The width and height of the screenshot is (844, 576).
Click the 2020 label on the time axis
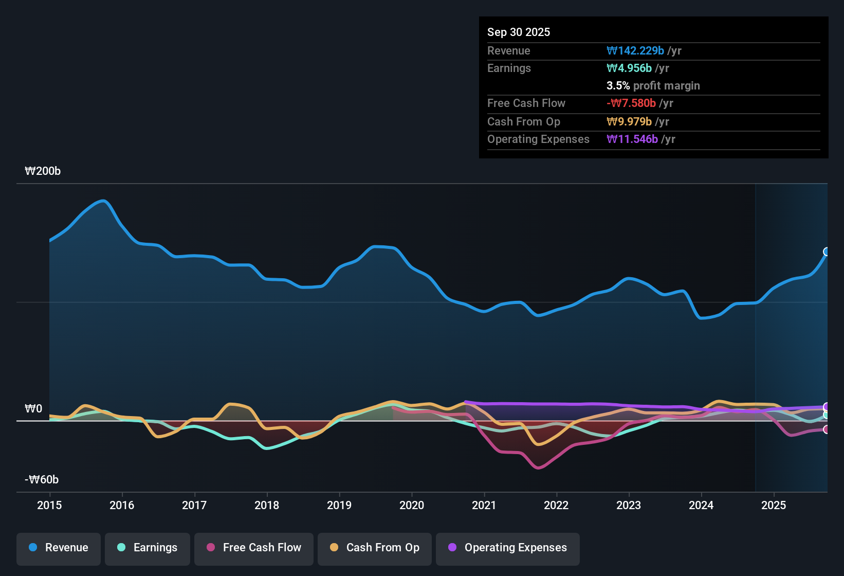point(412,506)
